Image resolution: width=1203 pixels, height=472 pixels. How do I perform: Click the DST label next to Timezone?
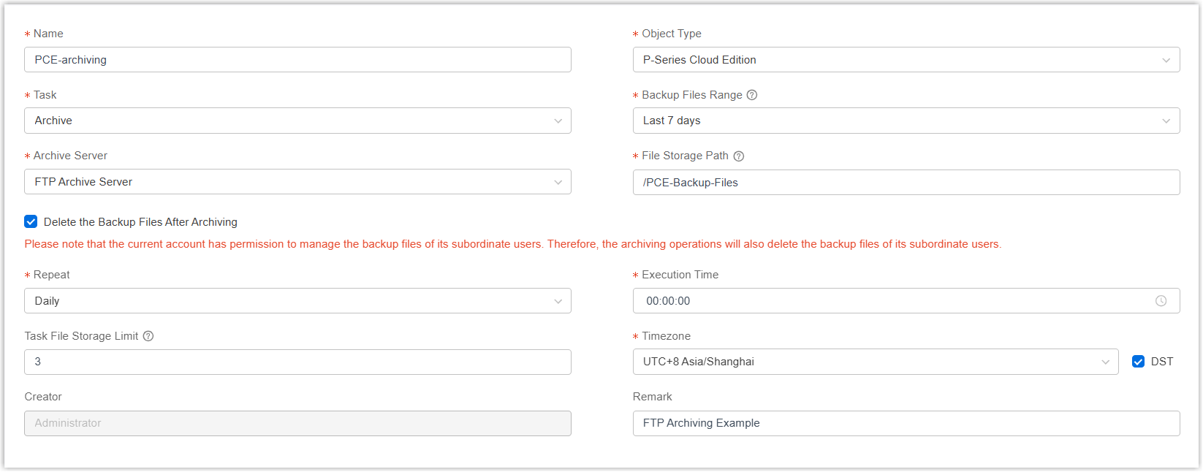pos(1161,362)
